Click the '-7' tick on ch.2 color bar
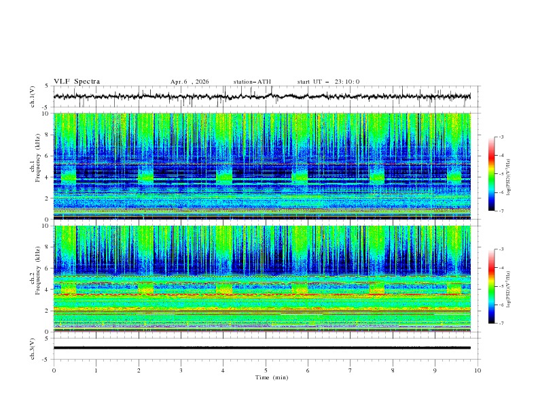Viewport: 538px width, 416px height. [x=501, y=323]
